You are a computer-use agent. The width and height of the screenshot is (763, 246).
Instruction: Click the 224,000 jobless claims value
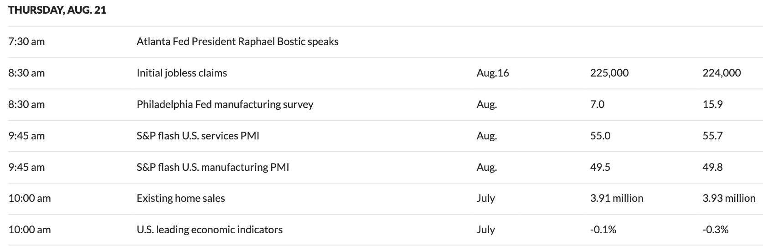(x=722, y=73)
